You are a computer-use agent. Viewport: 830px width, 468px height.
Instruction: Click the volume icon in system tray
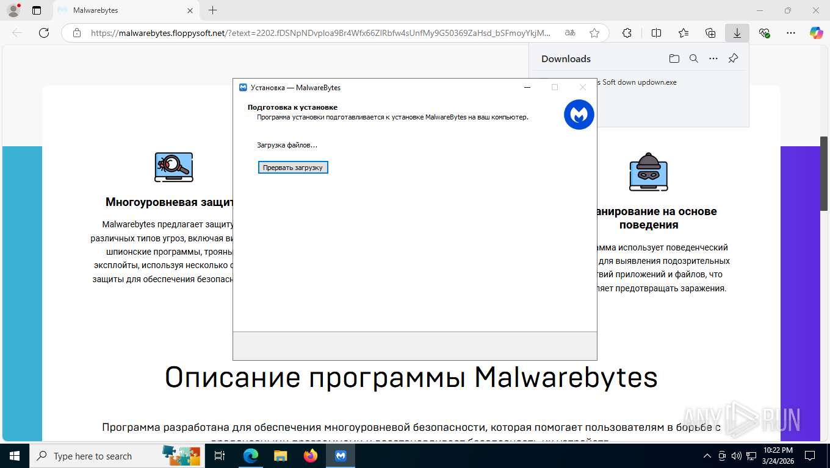[x=737, y=456]
